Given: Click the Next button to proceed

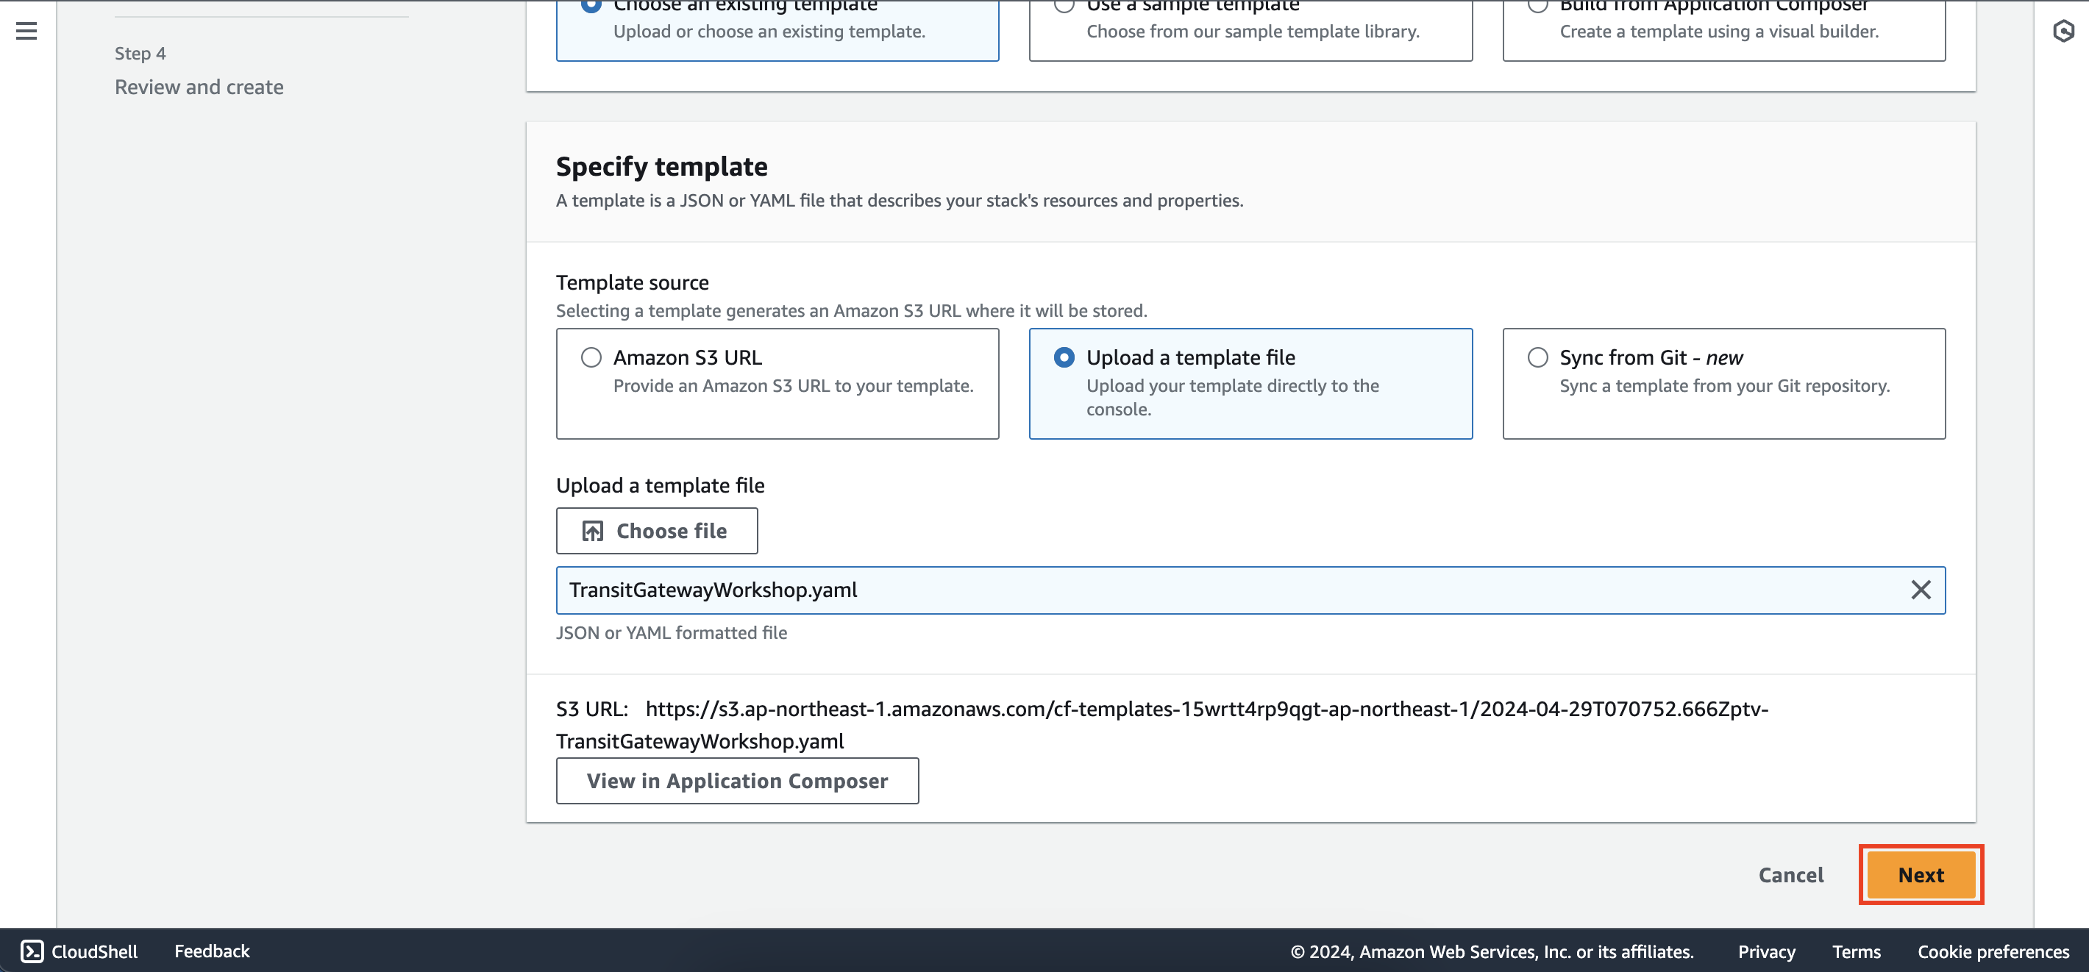Looking at the screenshot, I should (x=1921, y=875).
